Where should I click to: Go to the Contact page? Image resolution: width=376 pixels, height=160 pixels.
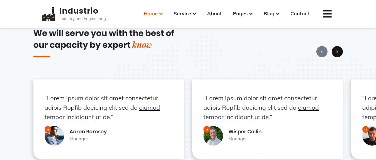[300, 14]
